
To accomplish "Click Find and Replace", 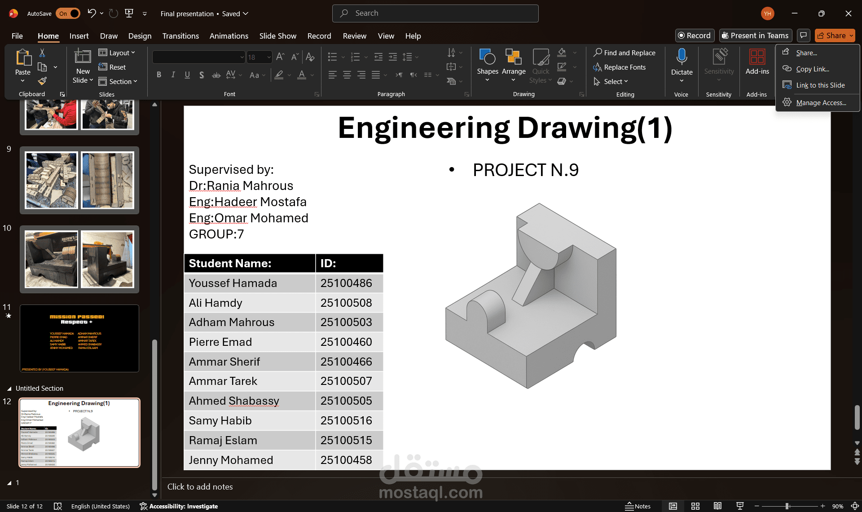I will click(625, 53).
